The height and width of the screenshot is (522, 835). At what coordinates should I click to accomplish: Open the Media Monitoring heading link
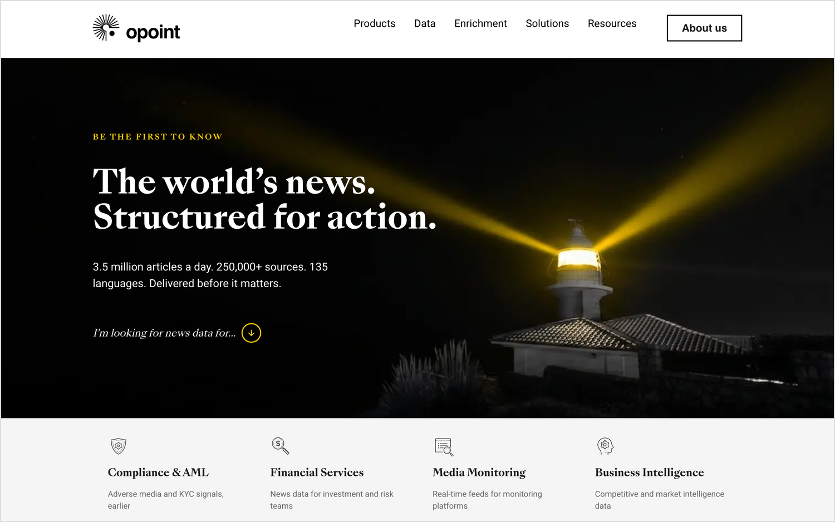click(479, 472)
